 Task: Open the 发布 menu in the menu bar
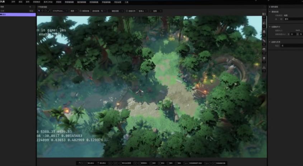click(28, 2)
